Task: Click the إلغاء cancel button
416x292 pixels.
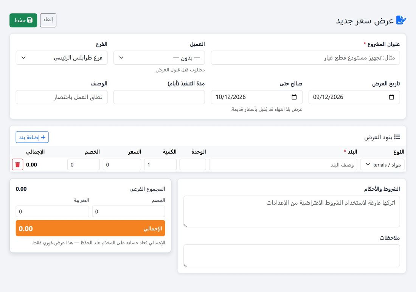Action: click(48, 20)
